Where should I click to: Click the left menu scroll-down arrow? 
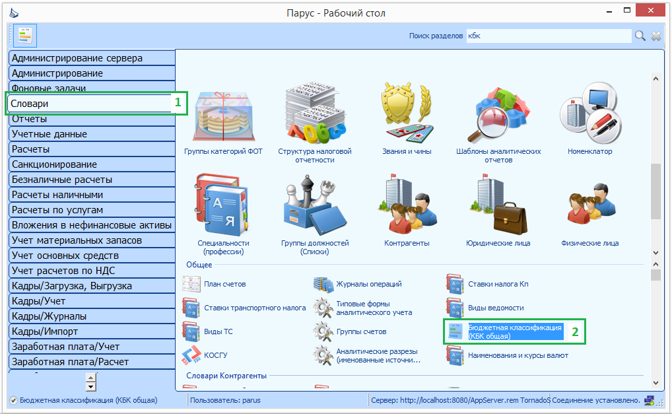click(x=90, y=386)
